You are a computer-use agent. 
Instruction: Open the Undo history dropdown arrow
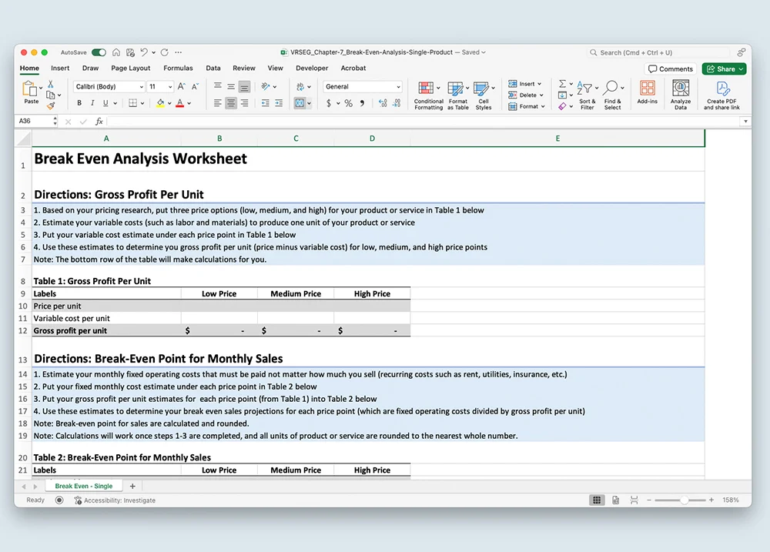154,52
